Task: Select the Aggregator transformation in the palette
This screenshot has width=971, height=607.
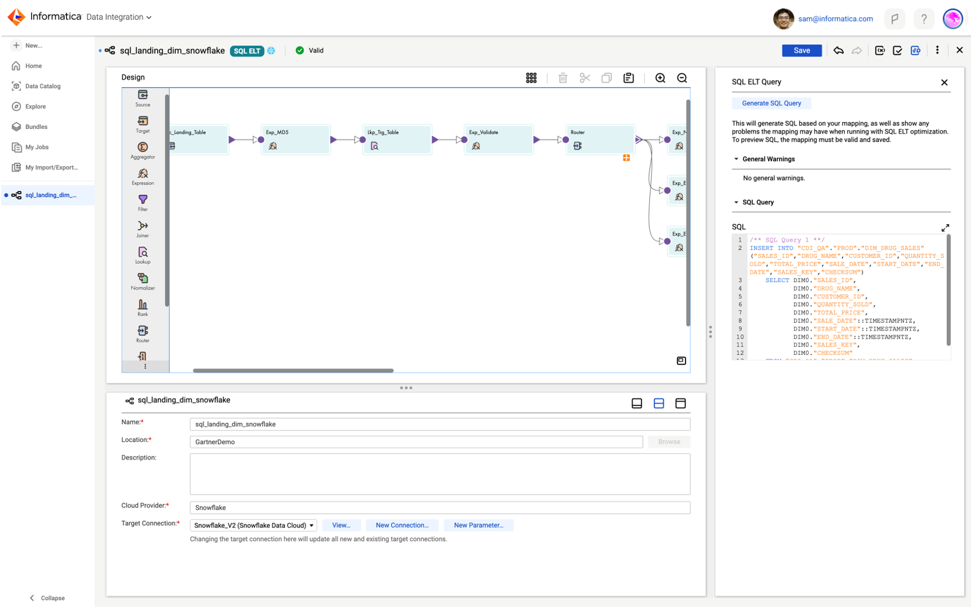Action: [x=142, y=149]
